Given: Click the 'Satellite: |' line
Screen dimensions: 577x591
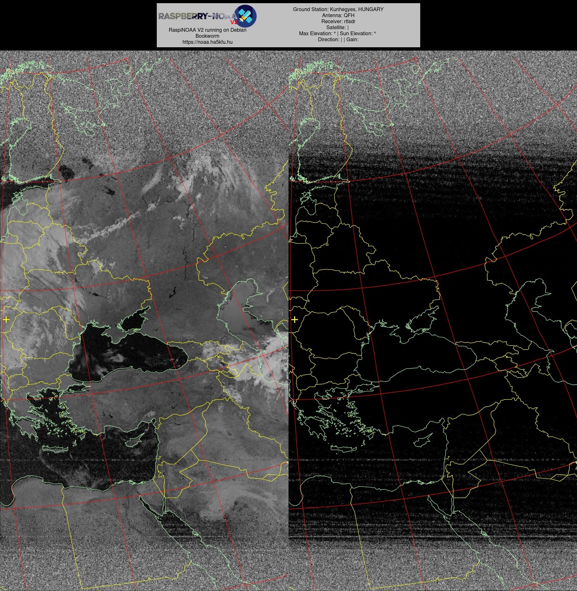Looking at the screenshot, I should pos(337,28).
